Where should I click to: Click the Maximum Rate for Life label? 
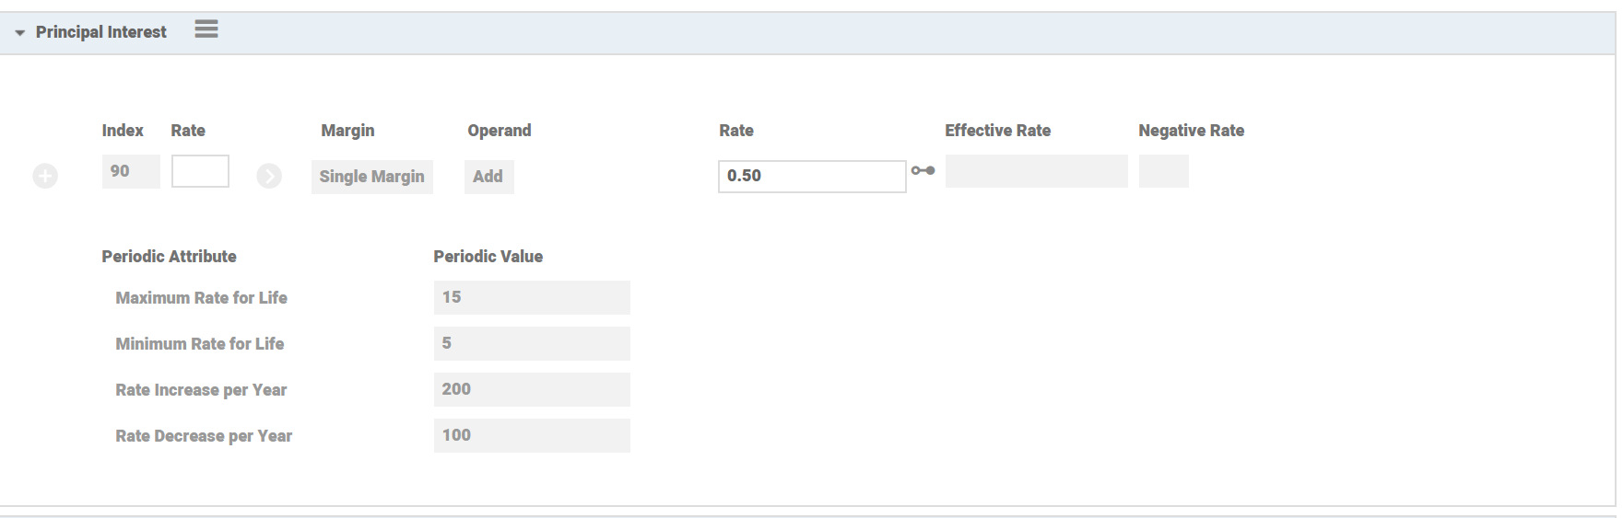coord(201,298)
